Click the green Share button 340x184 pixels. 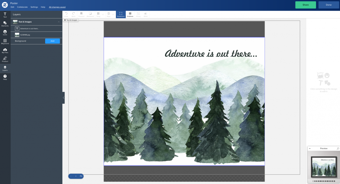pos(305,5)
